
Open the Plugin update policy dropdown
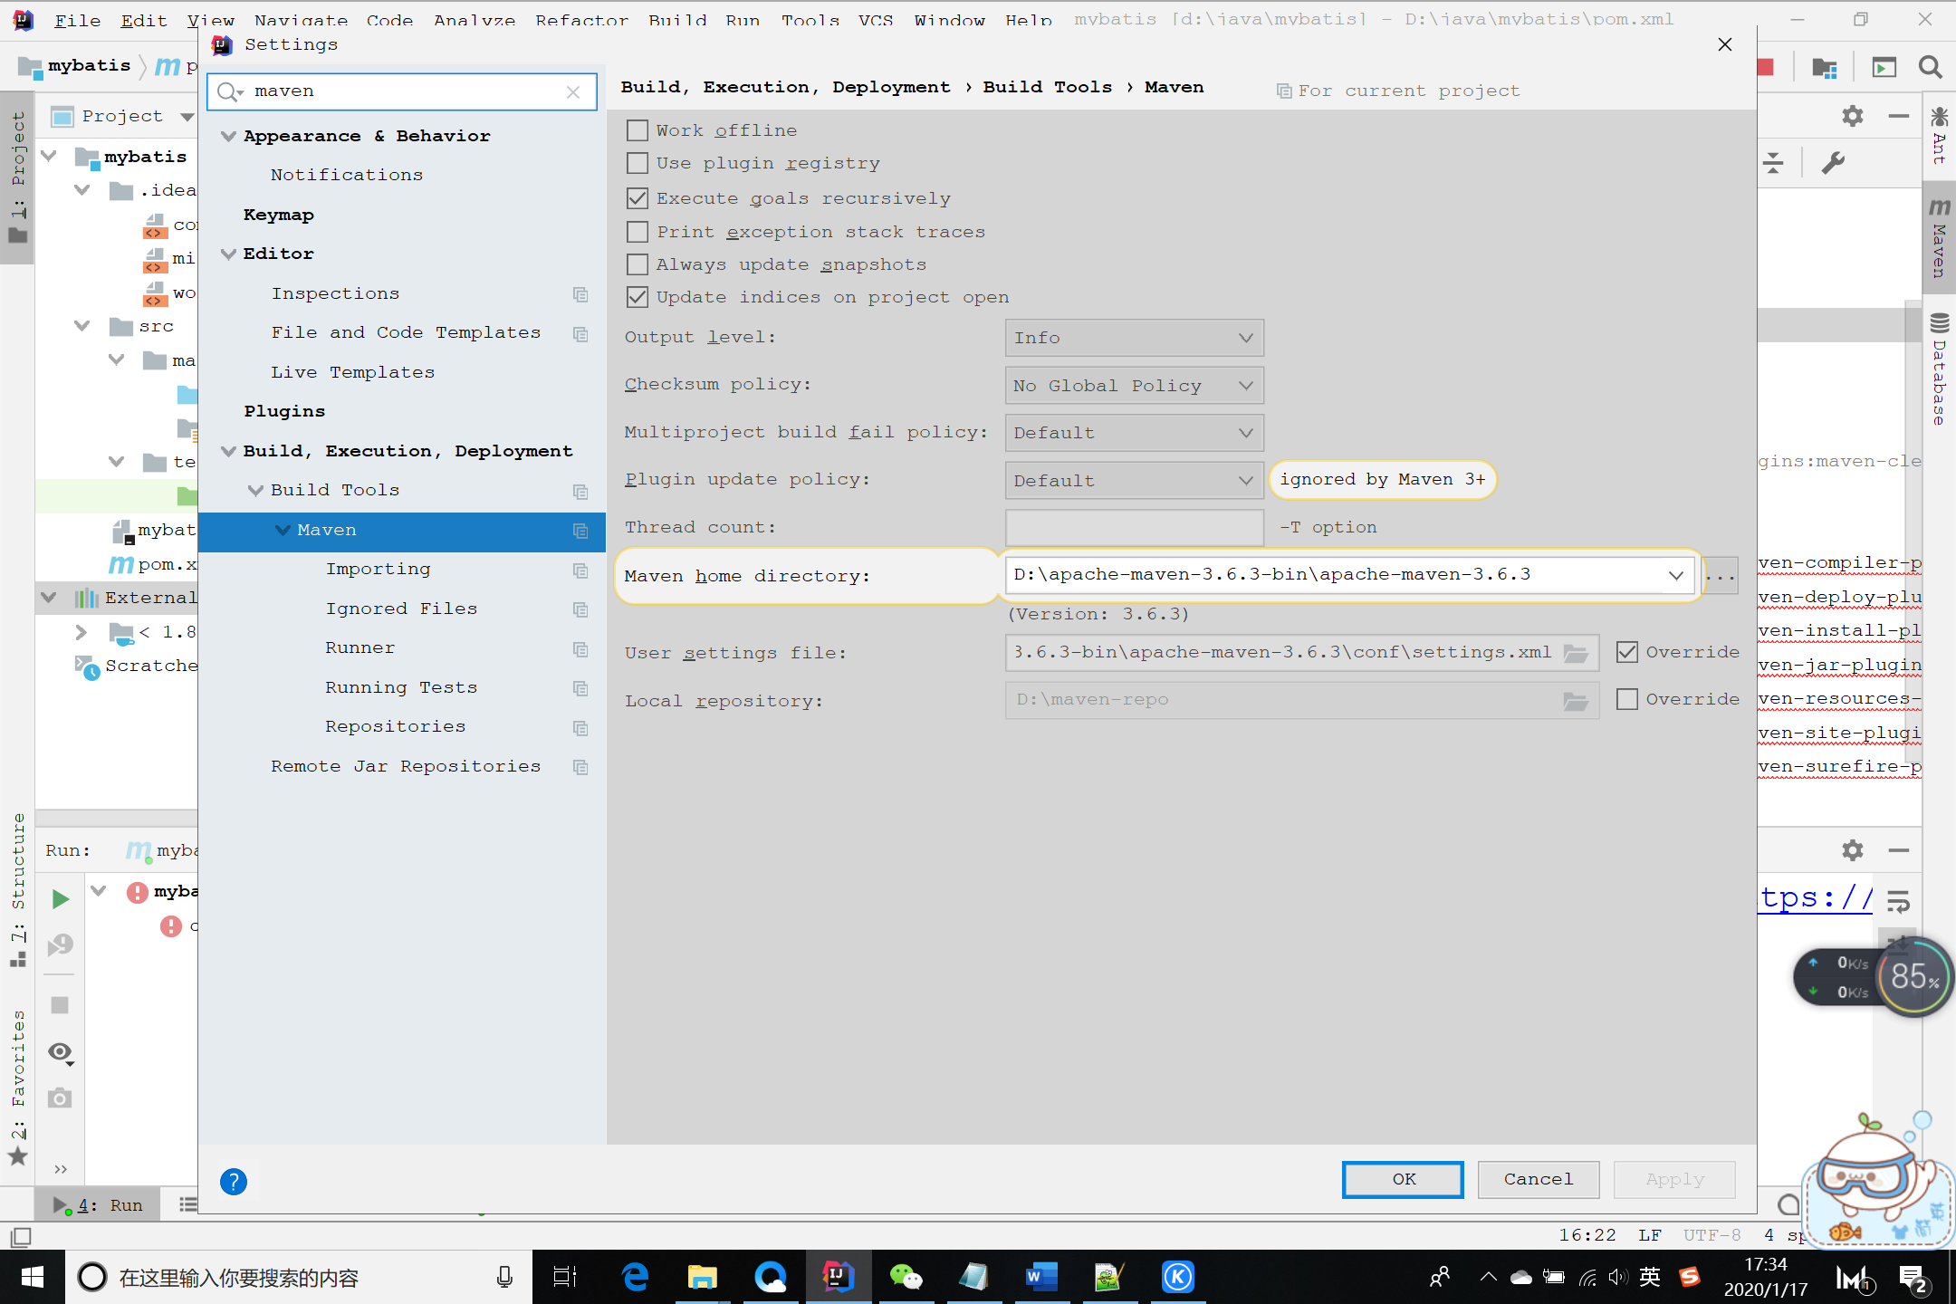[x=1134, y=481]
